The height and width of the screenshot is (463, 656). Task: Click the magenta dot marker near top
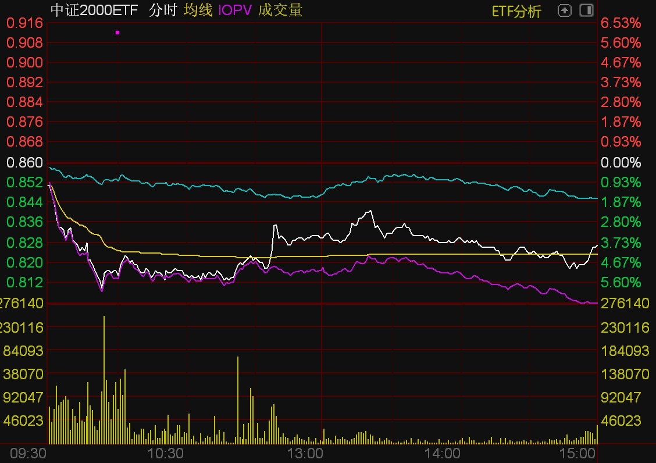pyautogui.click(x=117, y=33)
